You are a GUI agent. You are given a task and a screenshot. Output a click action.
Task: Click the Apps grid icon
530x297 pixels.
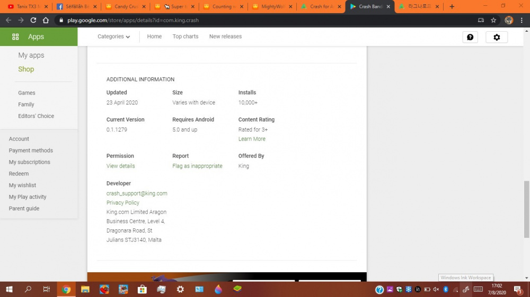point(15,37)
